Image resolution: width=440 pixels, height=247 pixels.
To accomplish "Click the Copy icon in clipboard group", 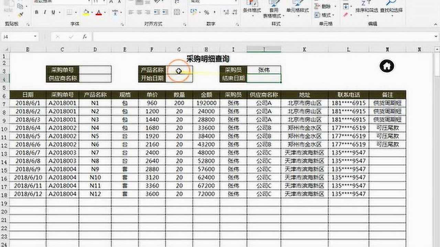I will [x=20, y=6].
